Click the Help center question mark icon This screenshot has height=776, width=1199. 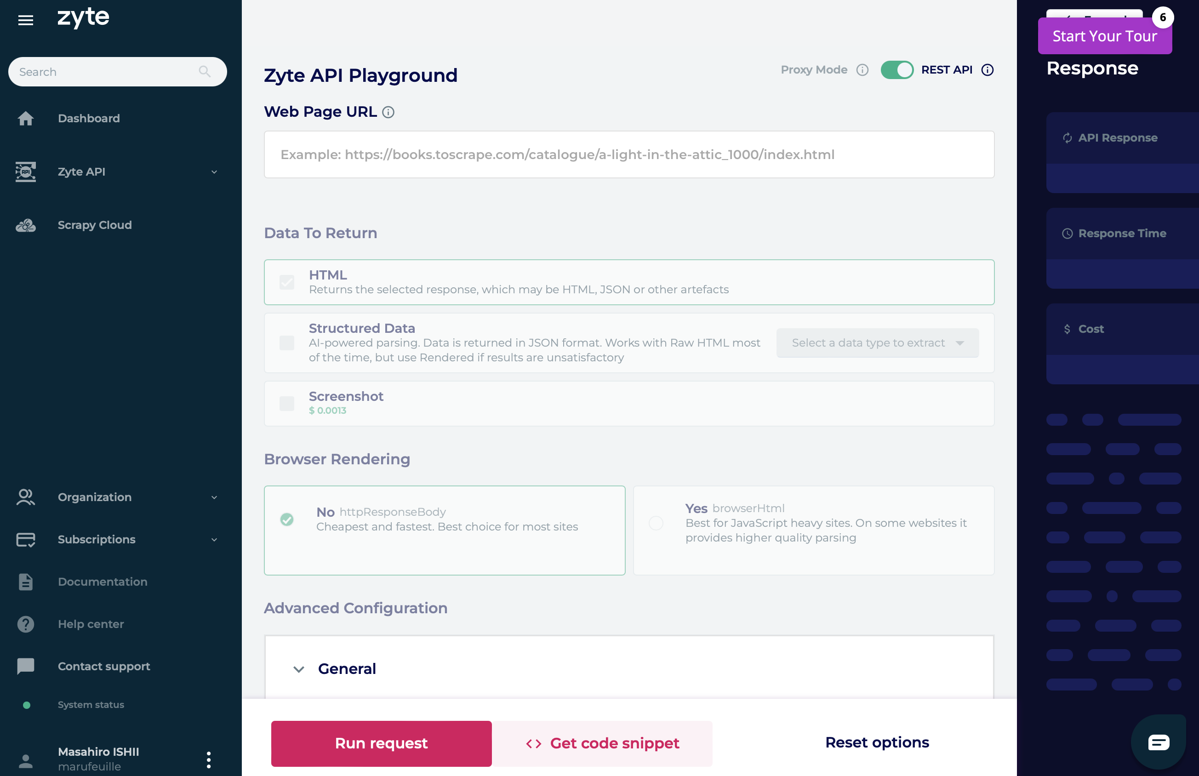click(x=26, y=624)
